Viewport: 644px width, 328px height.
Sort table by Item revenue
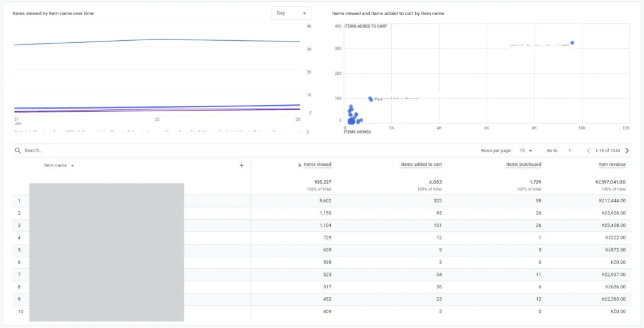click(x=612, y=165)
